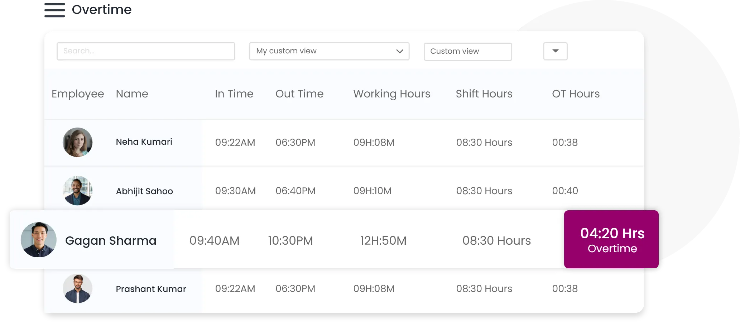Open the small caret dropdown button
Screen dimensions: 740x326
[x=555, y=51]
